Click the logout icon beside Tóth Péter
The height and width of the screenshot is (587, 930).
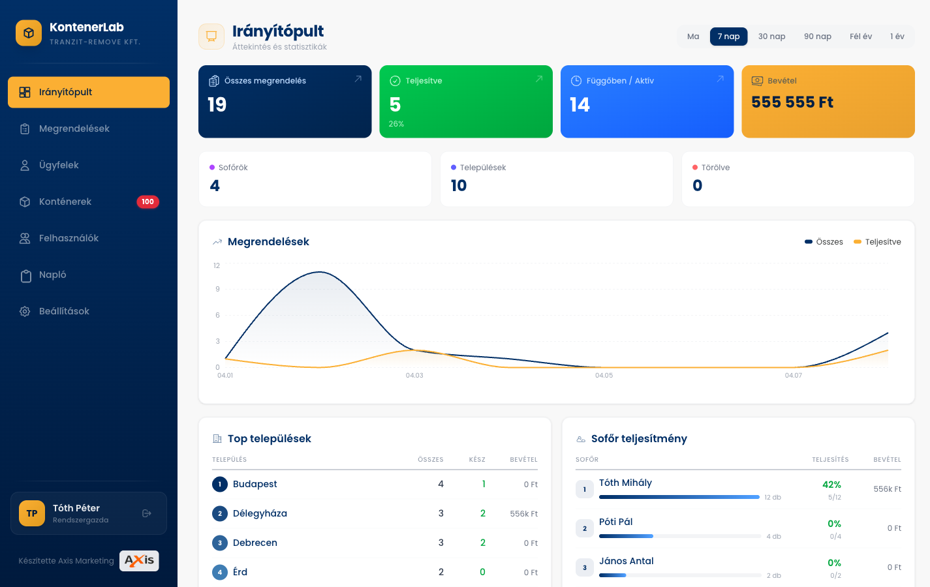[147, 513]
